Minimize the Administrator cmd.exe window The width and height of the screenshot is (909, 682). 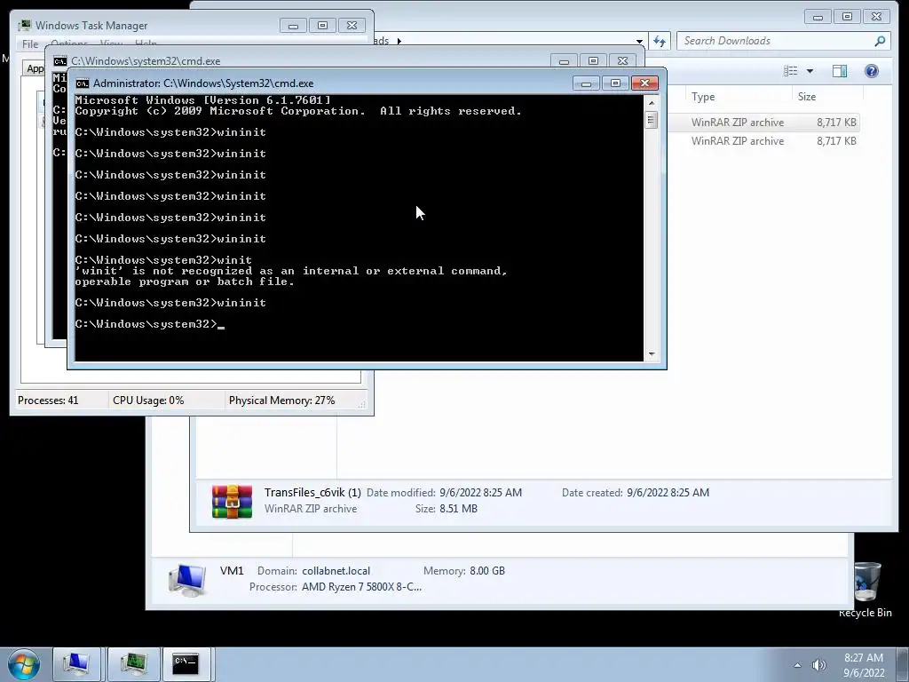586,83
